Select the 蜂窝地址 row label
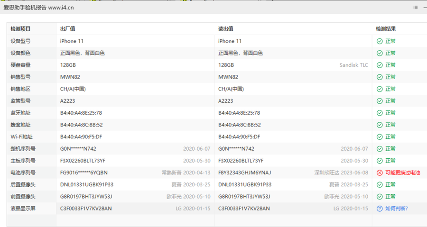The width and height of the screenshot is (427, 227). click(20, 125)
